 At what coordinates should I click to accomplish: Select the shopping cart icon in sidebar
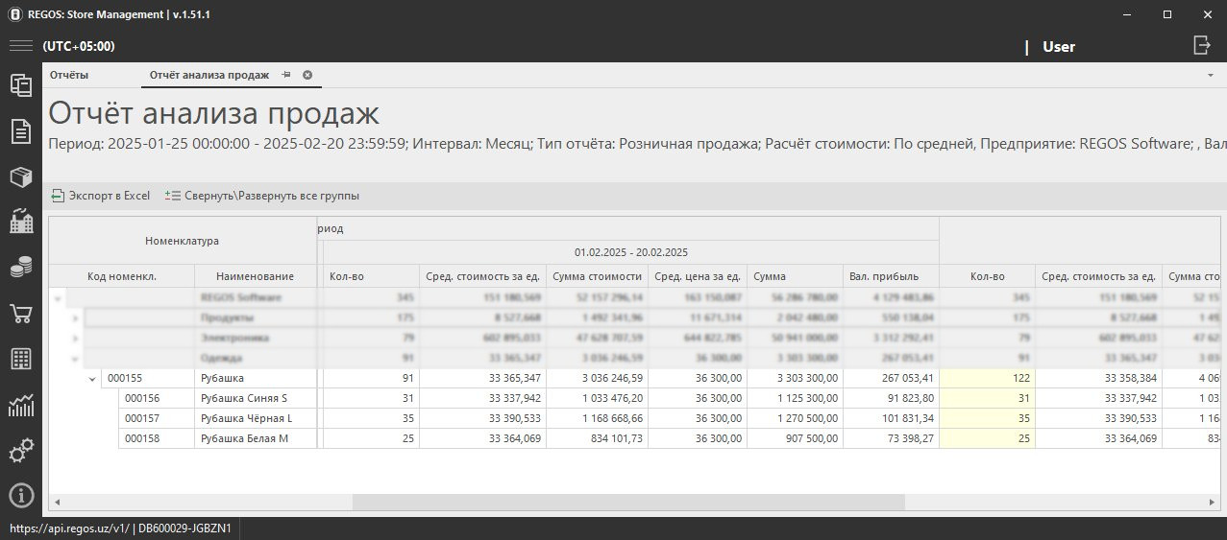pos(20,314)
